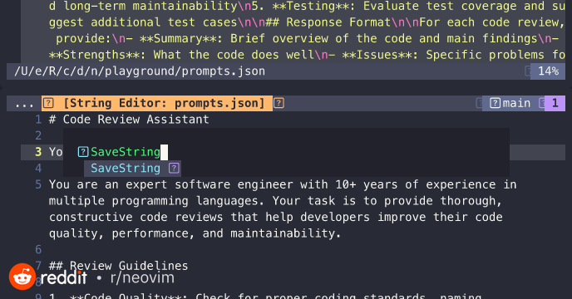Image resolution: width=572 pixels, height=299 pixels.
Task: Click the git branch icon beside main
Action: 495,103
